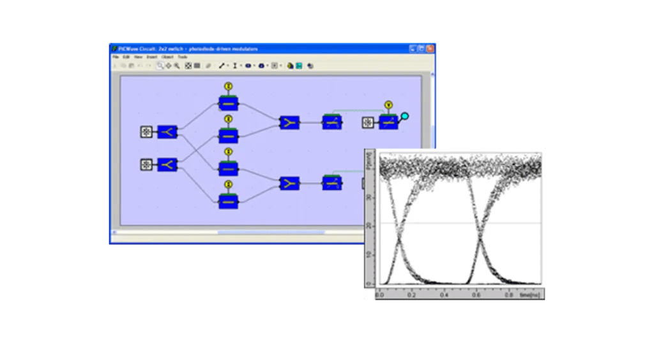This screenshot has height=343, width=654.
Task: Open the Object menu
Action: click(167, 57)
